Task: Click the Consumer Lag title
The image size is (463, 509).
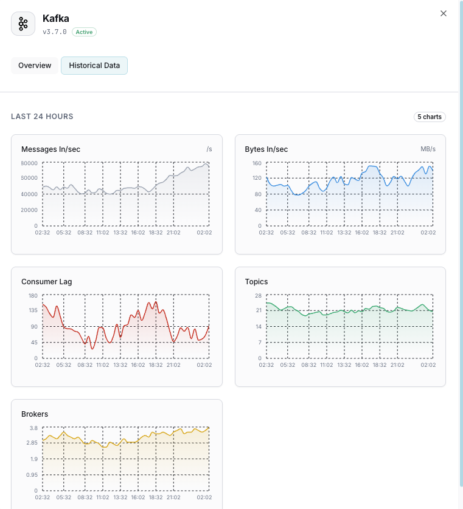Action: pos(47,281)
